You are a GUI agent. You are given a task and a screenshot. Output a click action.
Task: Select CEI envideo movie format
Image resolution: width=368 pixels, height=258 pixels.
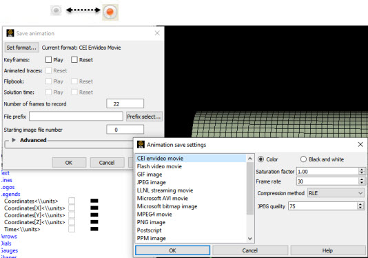click(x=191, y=159)
